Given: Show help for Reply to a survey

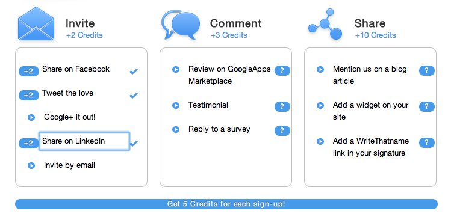Looking at the screenshot, I should tap(282, 130).
